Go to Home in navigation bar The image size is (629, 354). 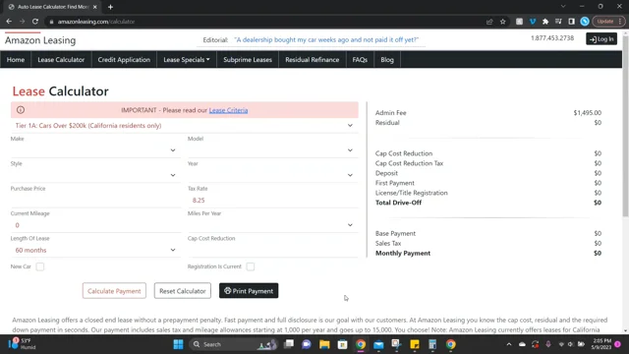point(16,59)
